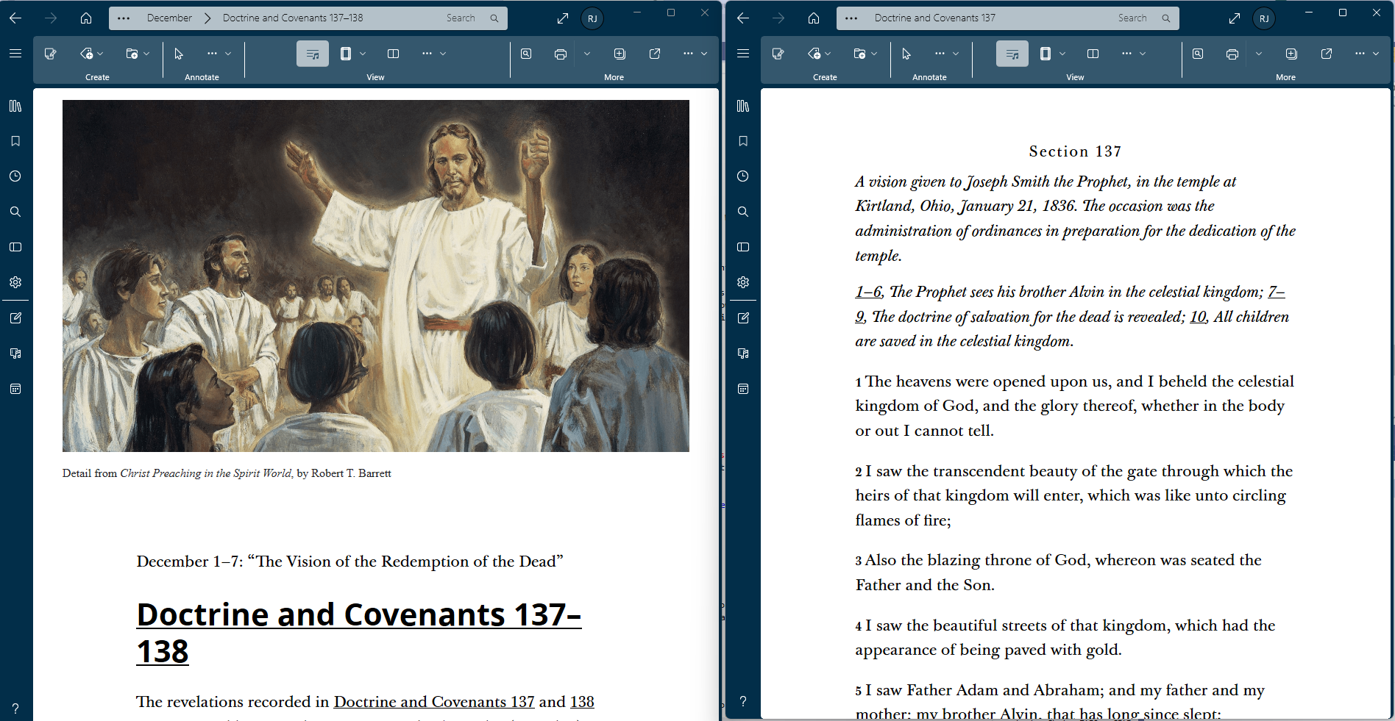Open page layout dropdown in left window

point(353,54)
